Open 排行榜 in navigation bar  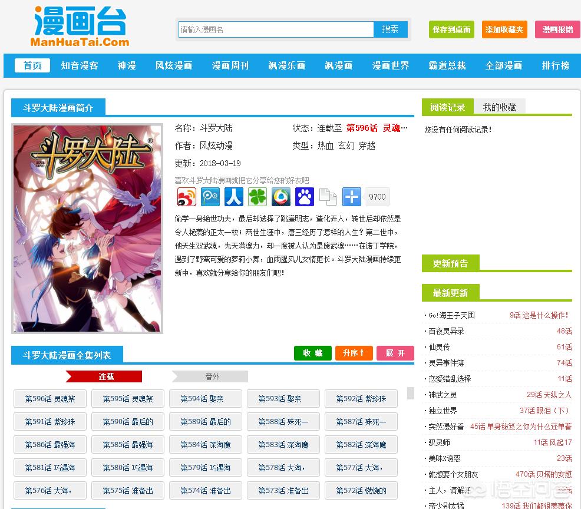(556, 65)
